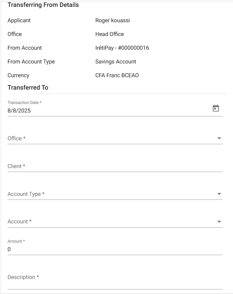The width and height of the screenshot is (233, 294).
Task: Click the 'From Account Type' label
Action: (31, 61)
